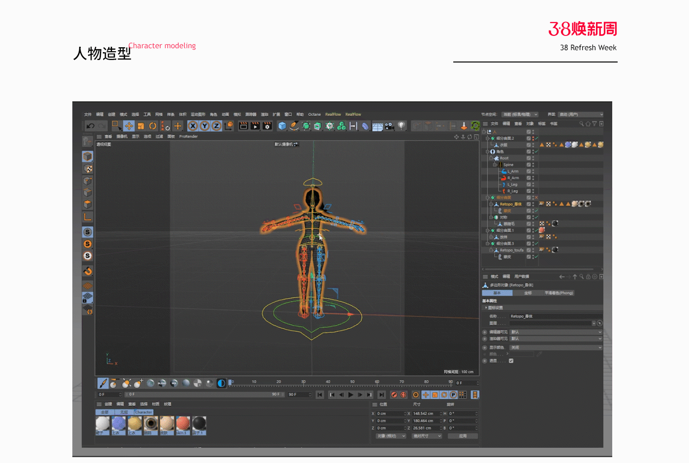Click the paintbrush icon above the timeline
Image resolution: width=689 pixels, height=463 pixels.
tap(103, 383)
